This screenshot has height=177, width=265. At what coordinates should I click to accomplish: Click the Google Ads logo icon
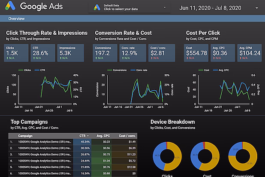[10, 6]
